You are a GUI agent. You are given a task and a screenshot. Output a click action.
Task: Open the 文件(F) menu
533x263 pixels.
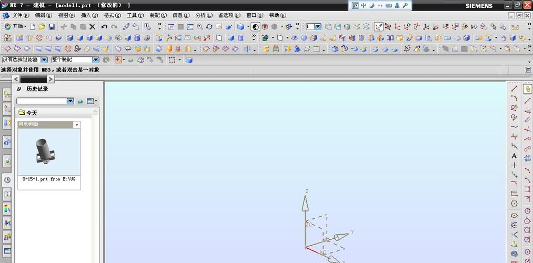point(21,15)
